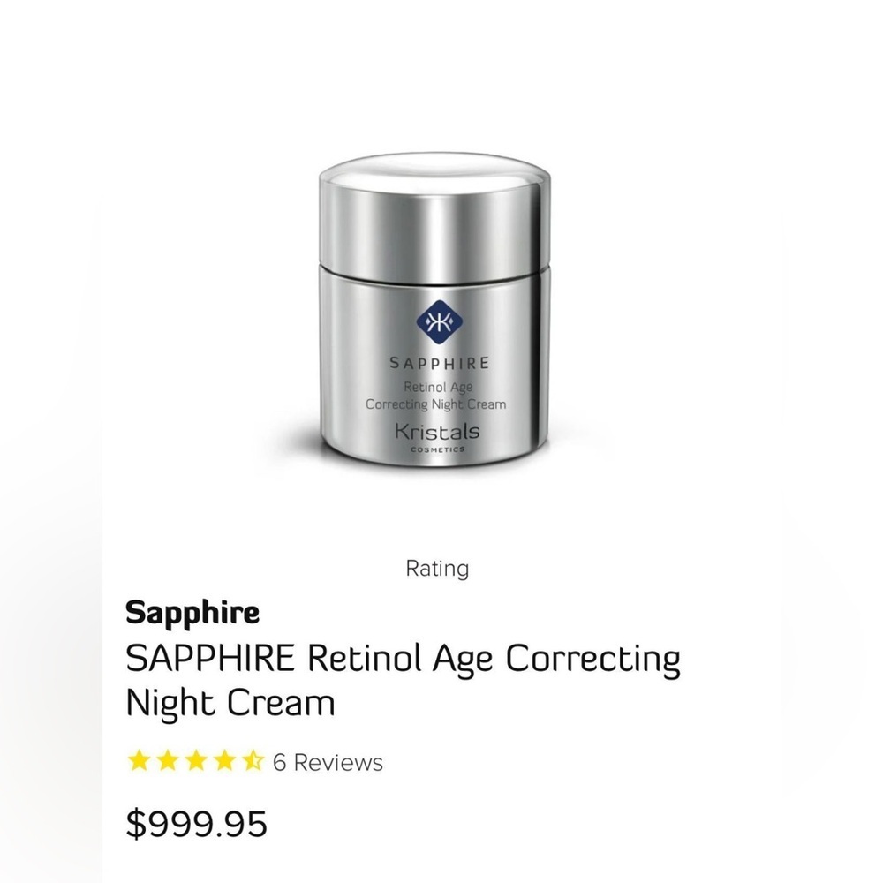Click the Sapphire brand name heading
883x883 pixels.
click(x=194, y=611)
